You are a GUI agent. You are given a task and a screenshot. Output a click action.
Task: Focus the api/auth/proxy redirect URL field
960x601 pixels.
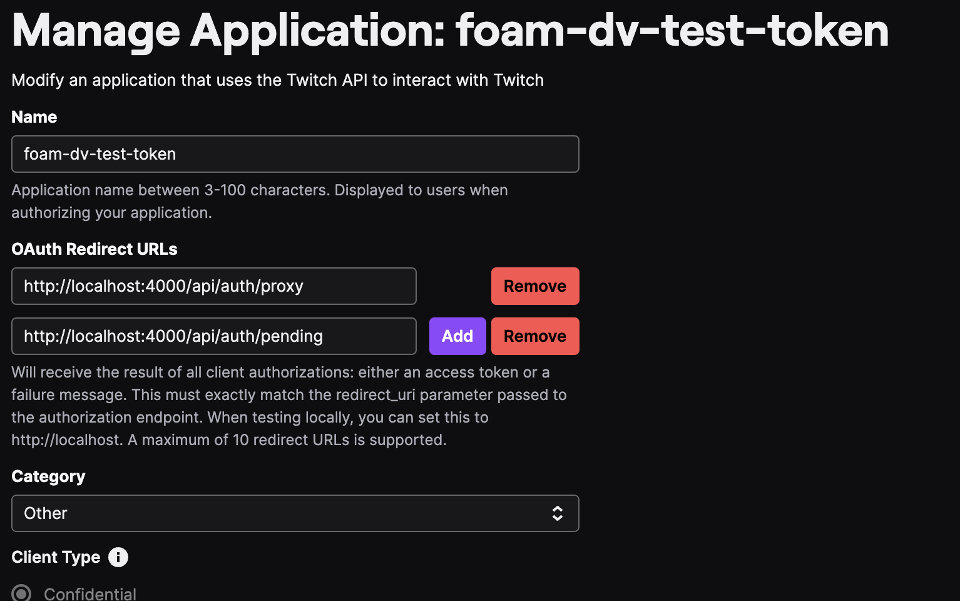pyautogui.click(x=214, y=286)
